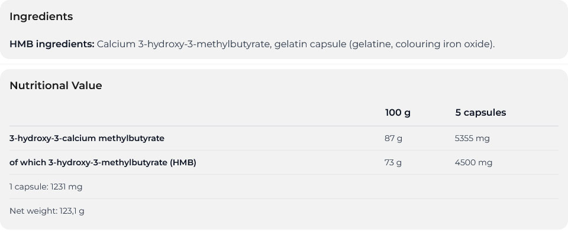Click the 5 capsules column header
The image size is (568, 232).
pyautogui.click(x=480, y=113)
